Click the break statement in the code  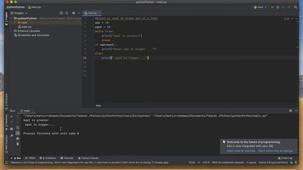tap(106, 40)
